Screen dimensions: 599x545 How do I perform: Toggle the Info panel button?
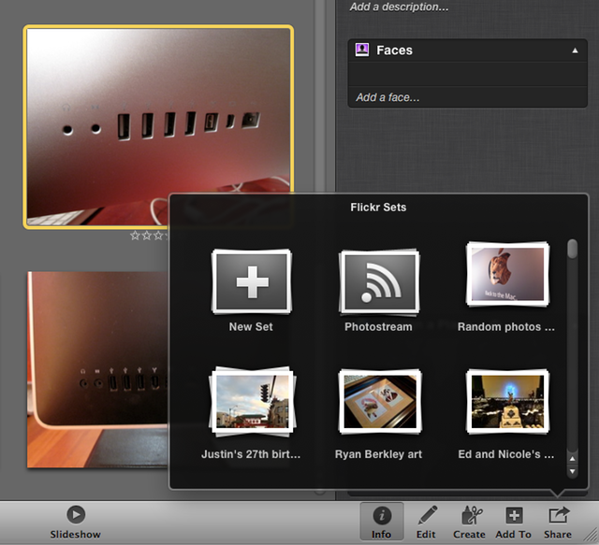[382, 522]
